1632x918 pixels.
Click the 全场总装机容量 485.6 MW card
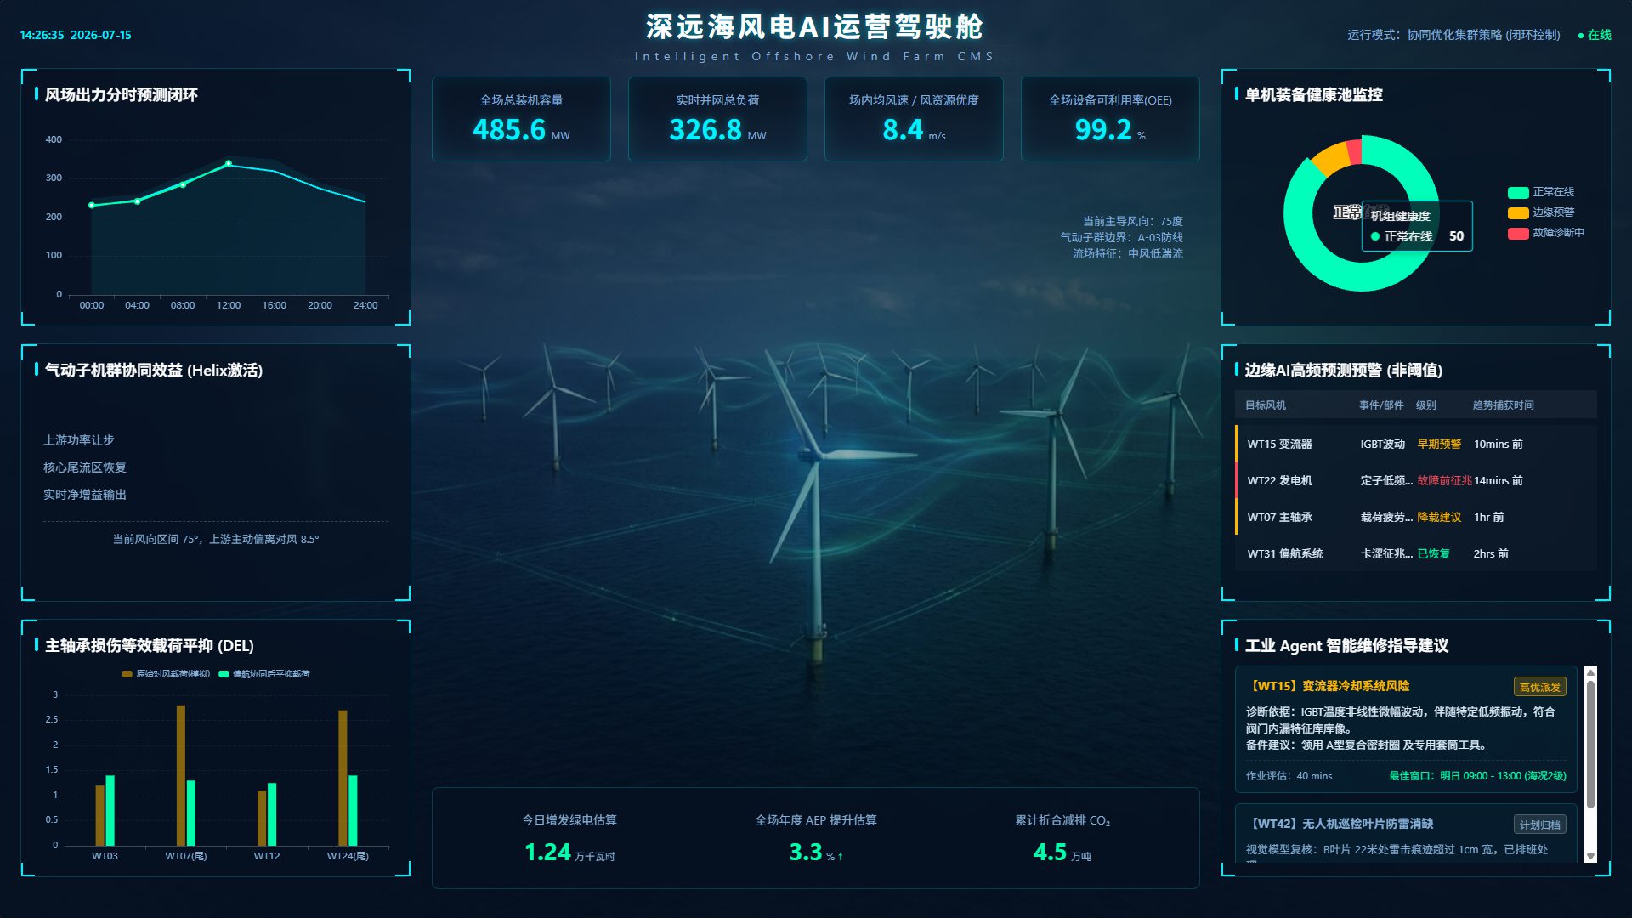(x=521, y=119)
